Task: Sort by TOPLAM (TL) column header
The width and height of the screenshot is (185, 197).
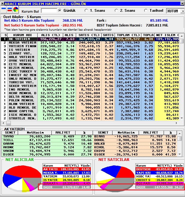Action: (128, 35)
